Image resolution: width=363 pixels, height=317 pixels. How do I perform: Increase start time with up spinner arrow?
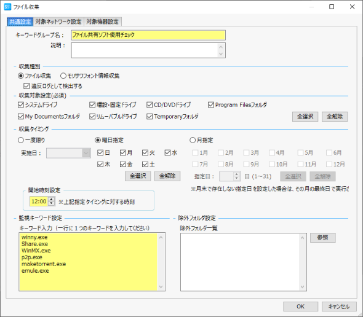click(52, 199)
